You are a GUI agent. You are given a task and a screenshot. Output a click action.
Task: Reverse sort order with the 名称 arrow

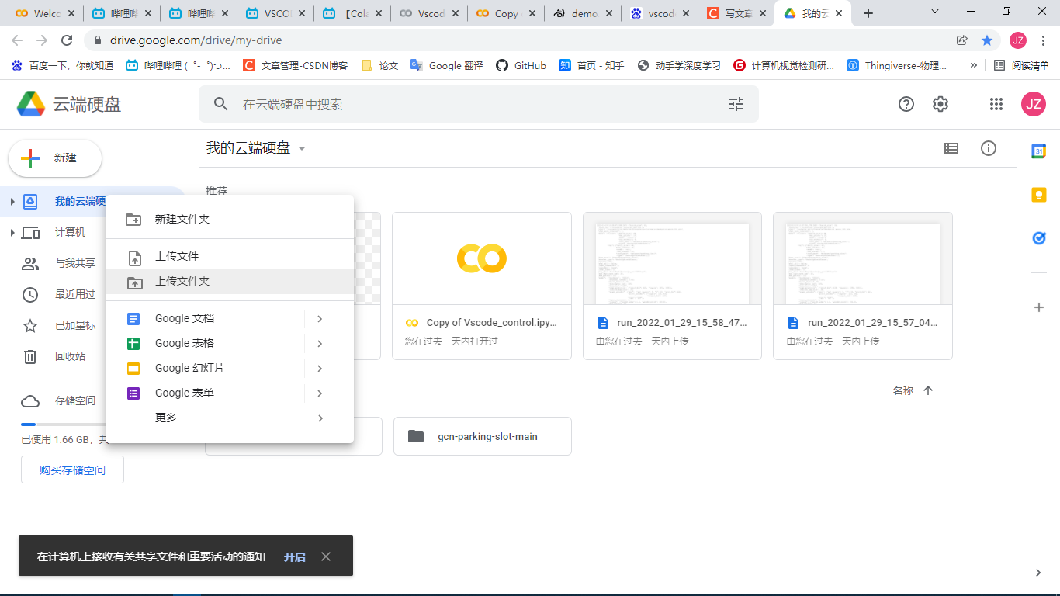tap(928, 390)
